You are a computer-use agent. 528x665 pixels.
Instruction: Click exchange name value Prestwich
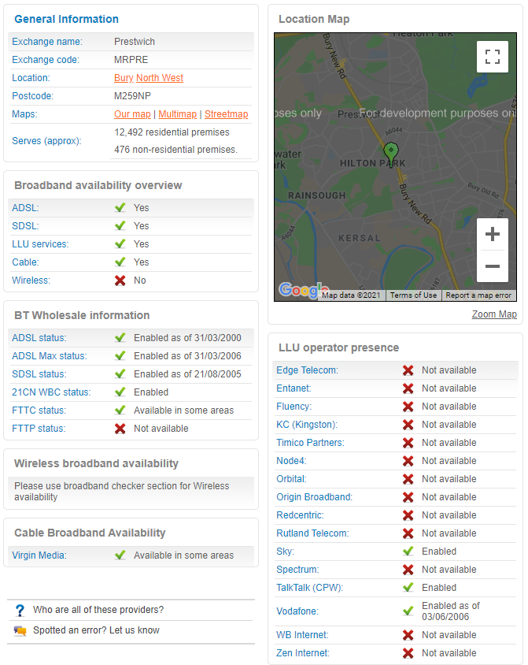tap(135, 42)
